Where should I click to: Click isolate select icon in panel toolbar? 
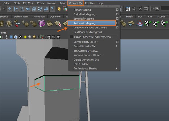42,37
